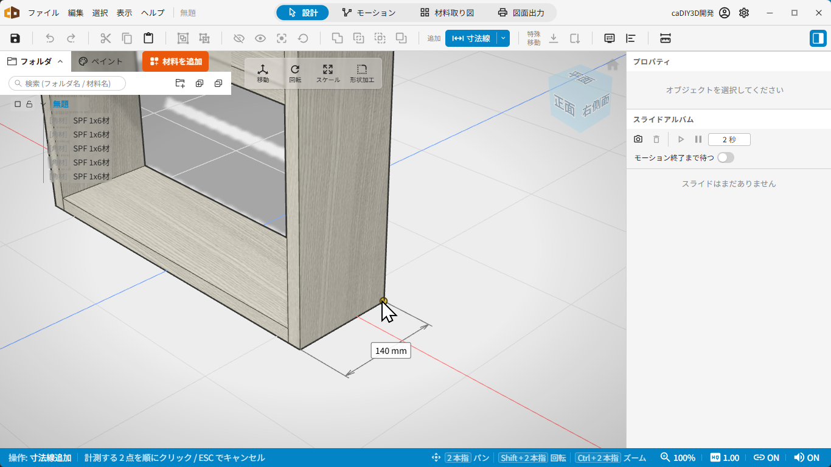Click the save floppy disk icon

tap(15, 38)
